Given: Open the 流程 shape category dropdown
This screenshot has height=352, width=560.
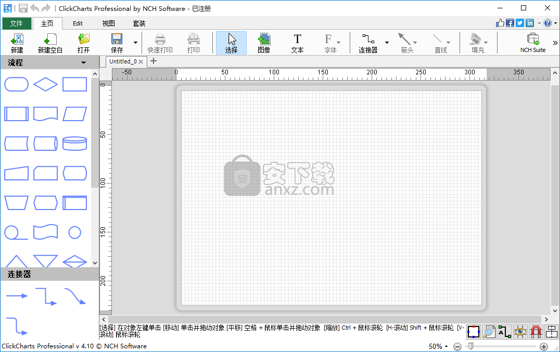Looking at the screenshot, I should [x=84, y=63].
